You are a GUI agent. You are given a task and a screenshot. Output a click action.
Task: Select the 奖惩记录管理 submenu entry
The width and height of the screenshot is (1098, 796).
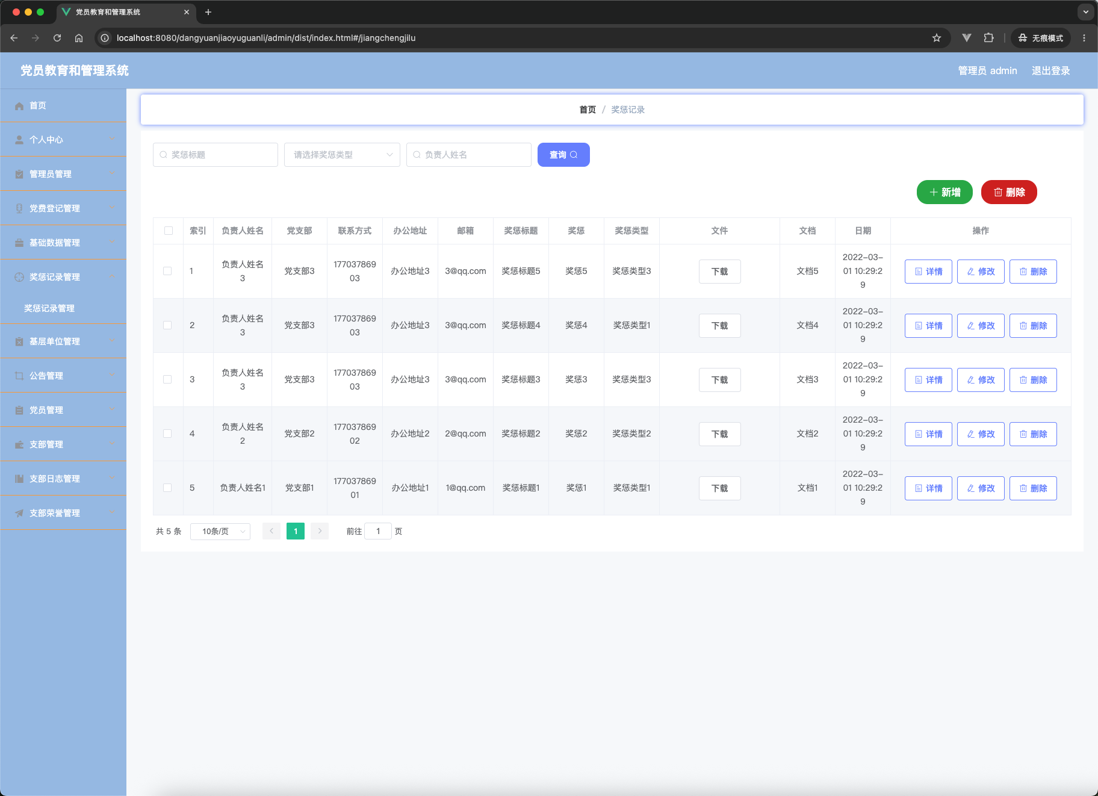coord(63,308)
